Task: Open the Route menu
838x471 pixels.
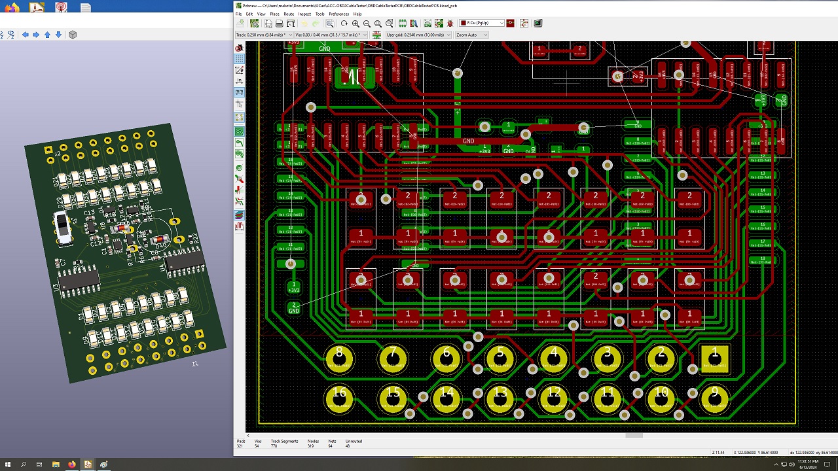Action: point(289,14)
